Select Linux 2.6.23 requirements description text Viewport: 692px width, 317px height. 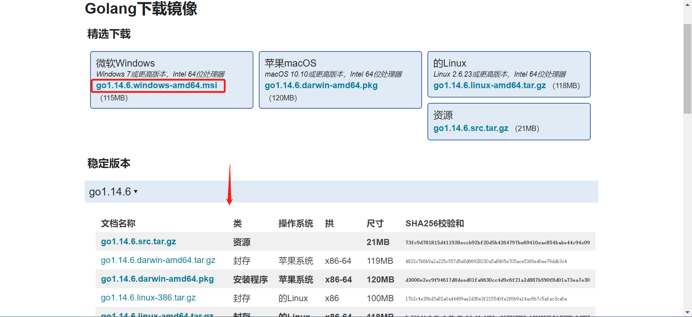pos(500,74)
